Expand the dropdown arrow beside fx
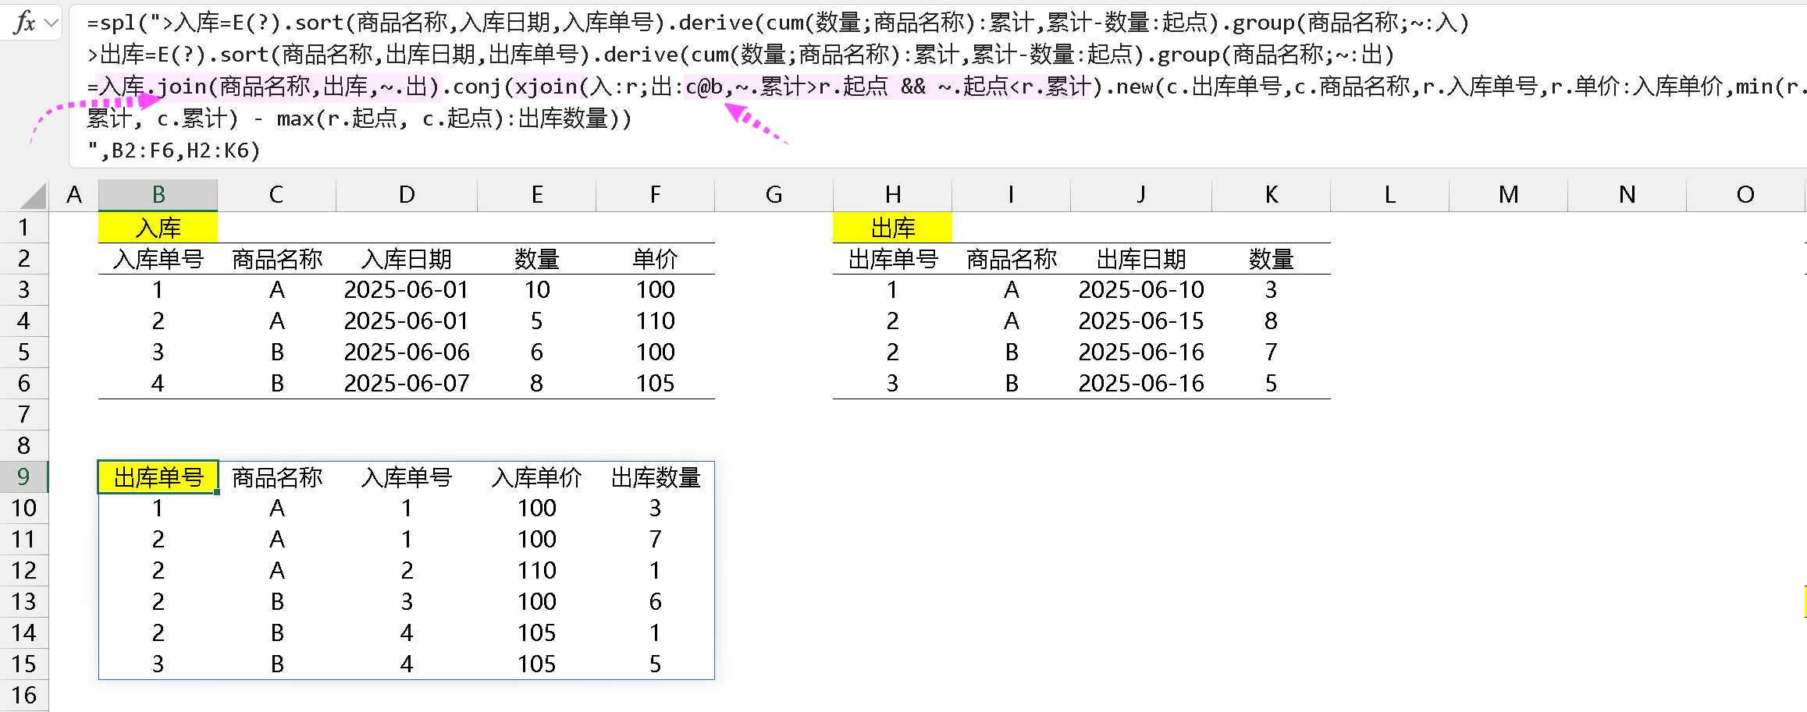Screen dimensions: 1807x712 [52, 23]
